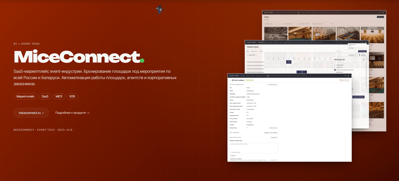This screenshot has width=399, height=181.
Task: Click the search magnifier icon in Залы window
Action: (x=332, y=24)
